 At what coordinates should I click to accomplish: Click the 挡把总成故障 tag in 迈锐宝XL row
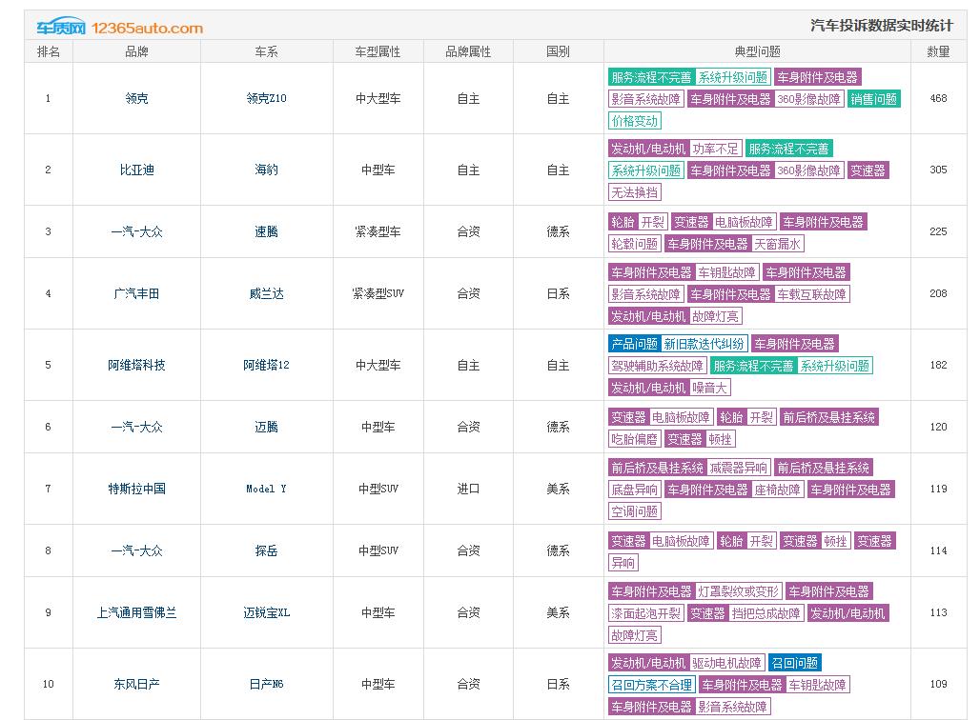coord(766,613)
